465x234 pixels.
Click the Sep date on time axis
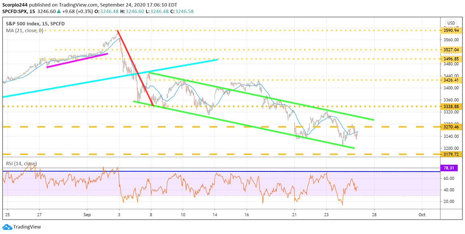click(x=87, y=215)
